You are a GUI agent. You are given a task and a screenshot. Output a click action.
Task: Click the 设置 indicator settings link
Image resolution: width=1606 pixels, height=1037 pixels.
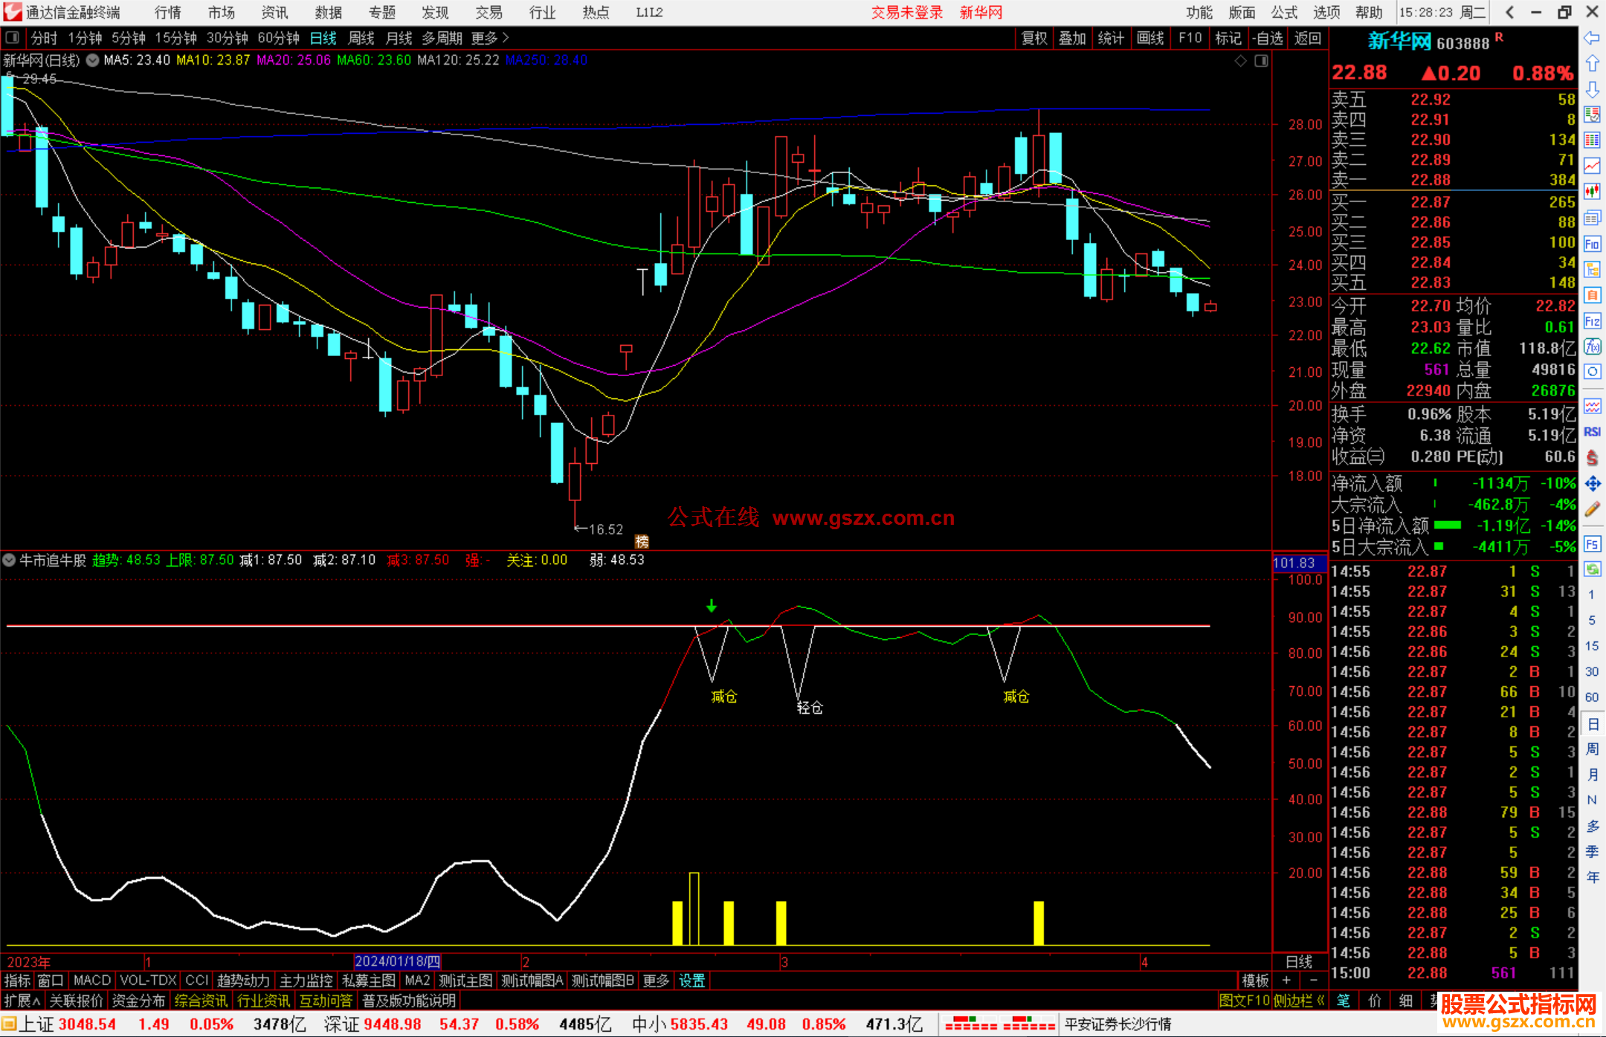tap(691, 981)
